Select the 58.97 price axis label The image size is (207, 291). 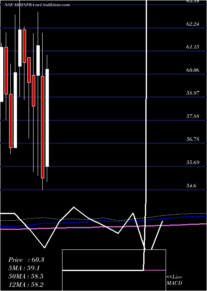pyautogui.click(x=193, y=93)
